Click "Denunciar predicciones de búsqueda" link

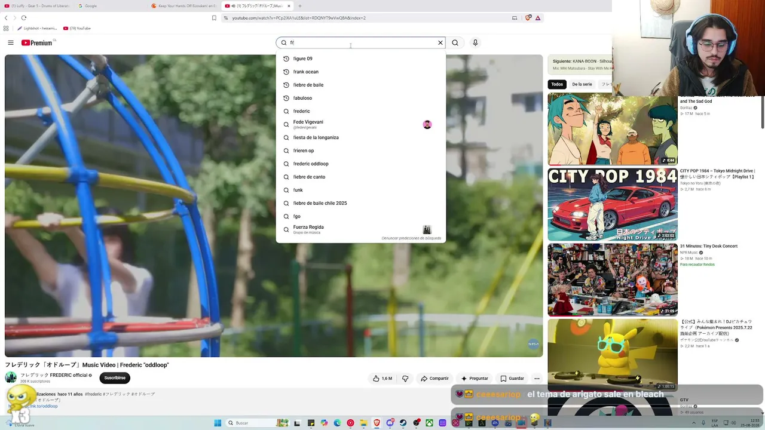point(411,238)
